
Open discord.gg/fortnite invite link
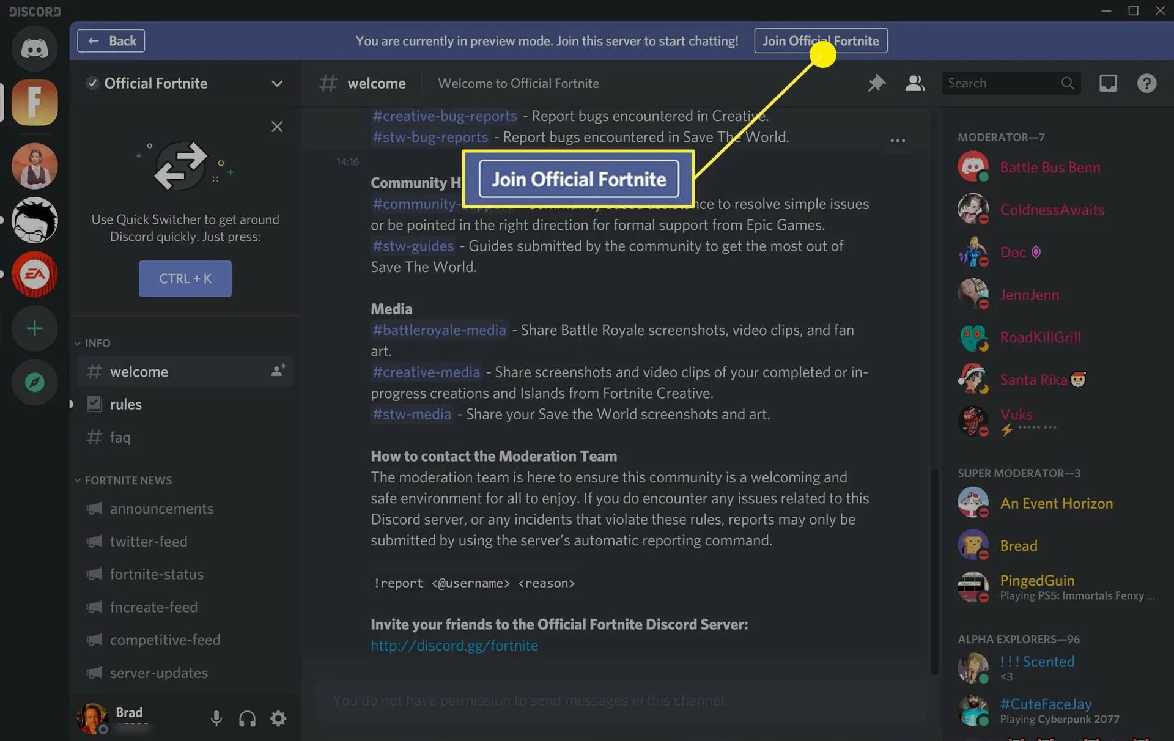pyautogui.click(x=454, y=646)
